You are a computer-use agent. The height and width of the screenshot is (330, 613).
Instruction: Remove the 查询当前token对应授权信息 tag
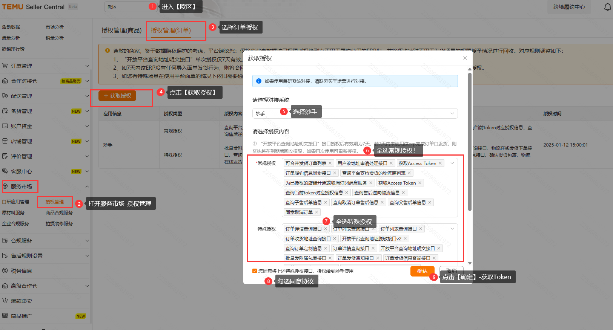coord(347,192)
